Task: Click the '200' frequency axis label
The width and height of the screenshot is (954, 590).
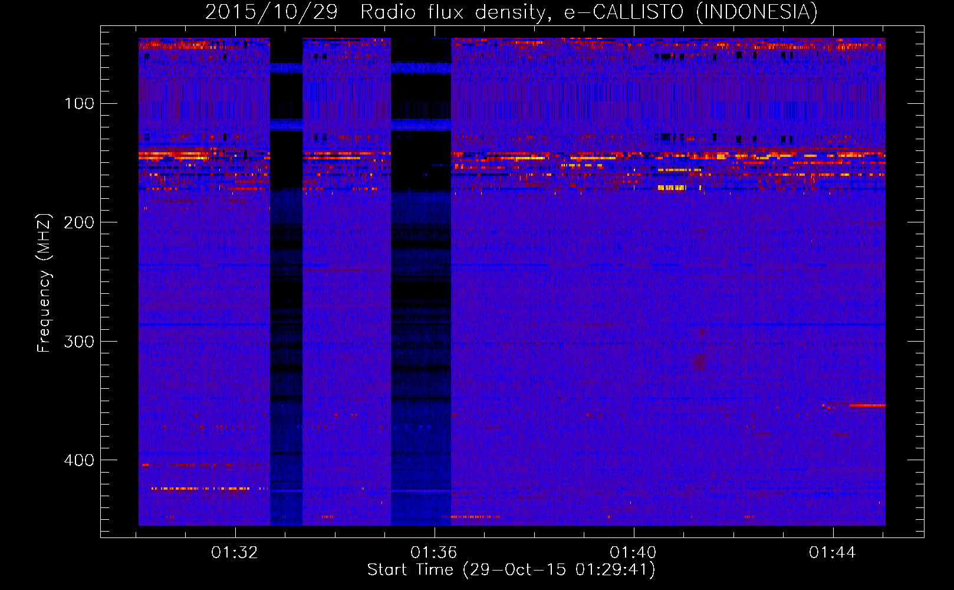Action: click(79, 222)
